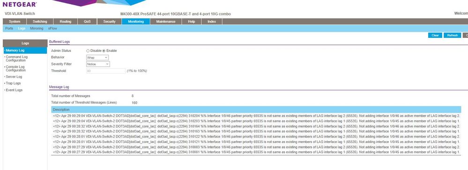Screen dimensions: 468x170
Task: Open the Index tab
Action: pos(212,21)
